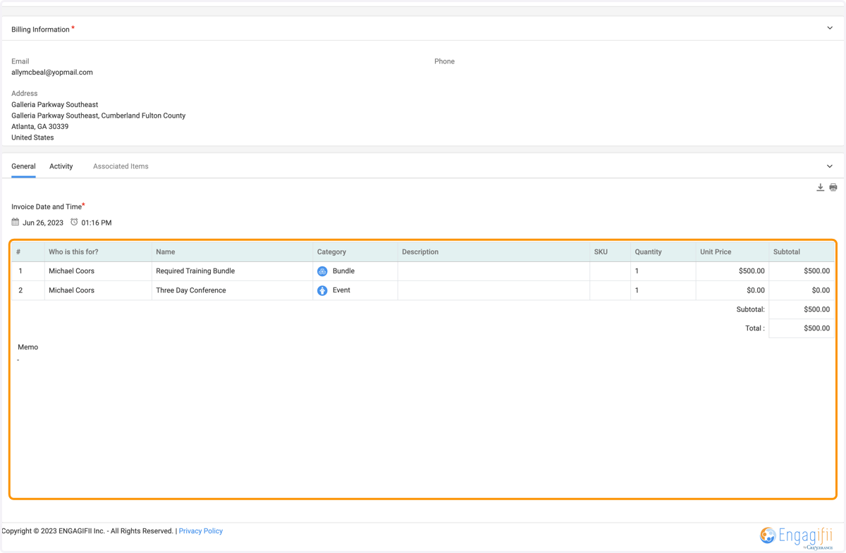The image size is (846, 553).
Task: Click the Atlanta, GA 30339 address line
Action: point(39,127)
